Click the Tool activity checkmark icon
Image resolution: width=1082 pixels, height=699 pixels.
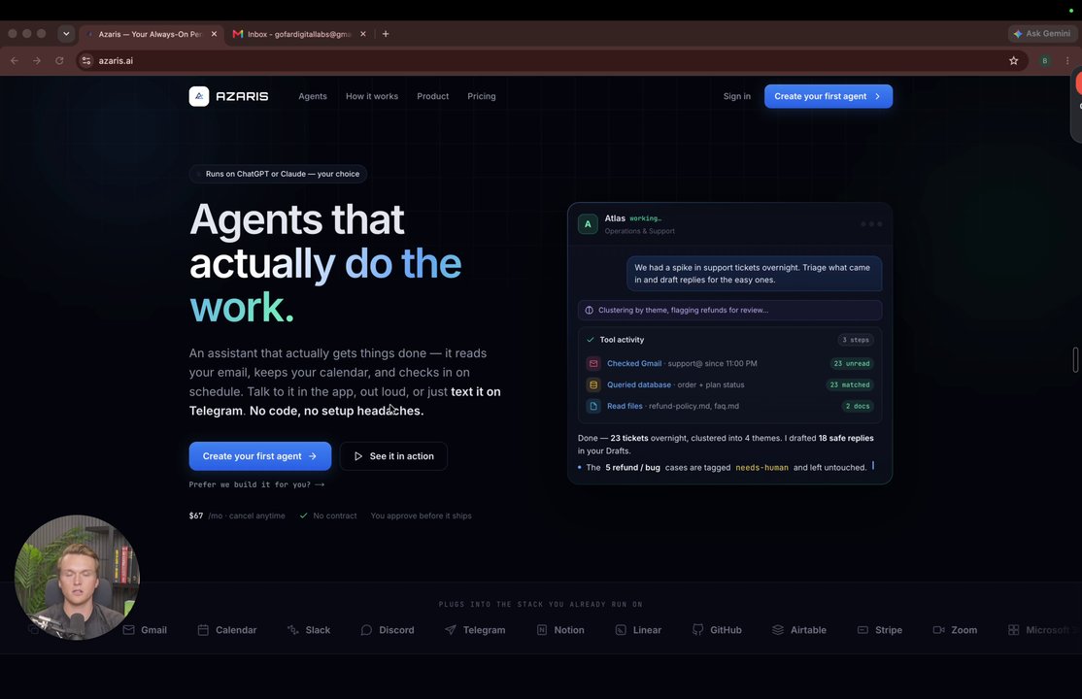pyautogui.click(x=590, y=340)
